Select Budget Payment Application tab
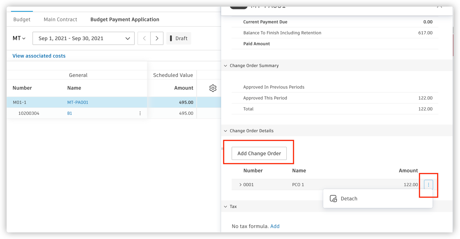This screenshot has width=460, height=239. [125, 19]
